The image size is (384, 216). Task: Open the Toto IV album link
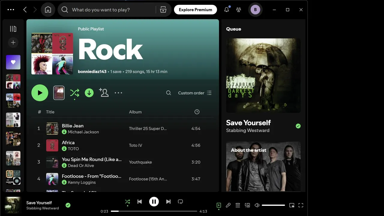click(136, 145)
